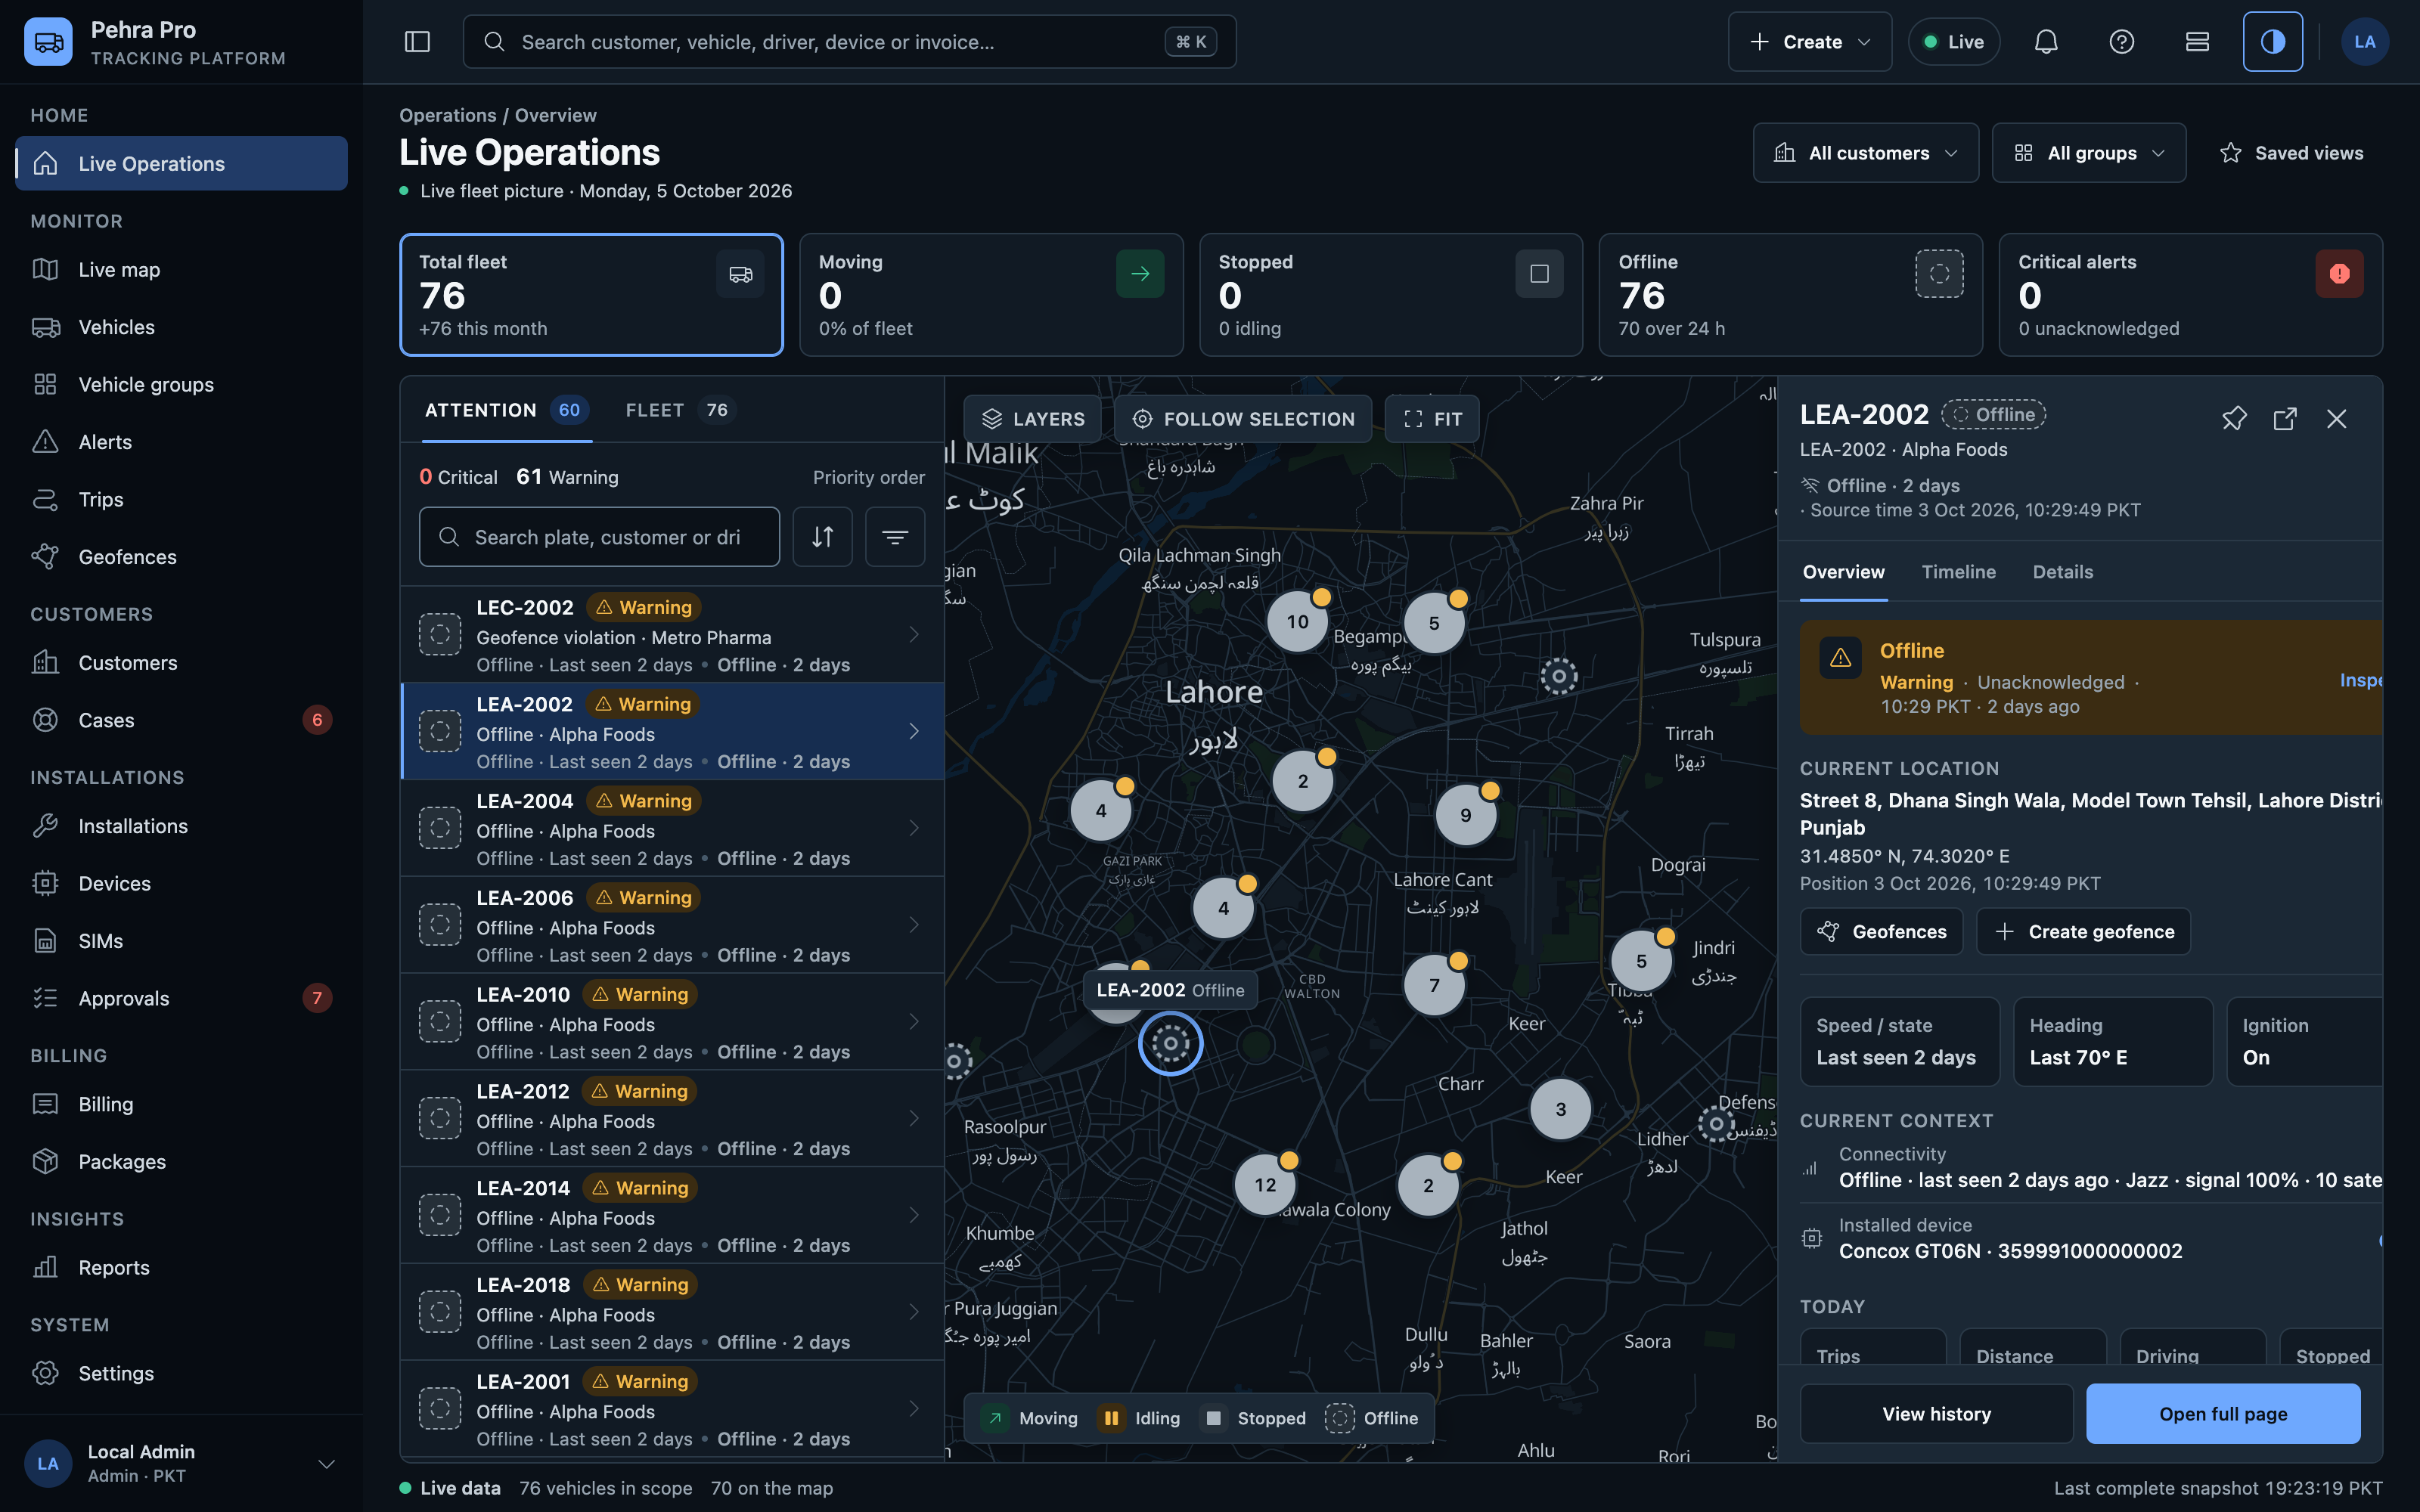Toggle the Idling legend filter
This screenshot has height=1512, width=2420.
point(1140,1418)
